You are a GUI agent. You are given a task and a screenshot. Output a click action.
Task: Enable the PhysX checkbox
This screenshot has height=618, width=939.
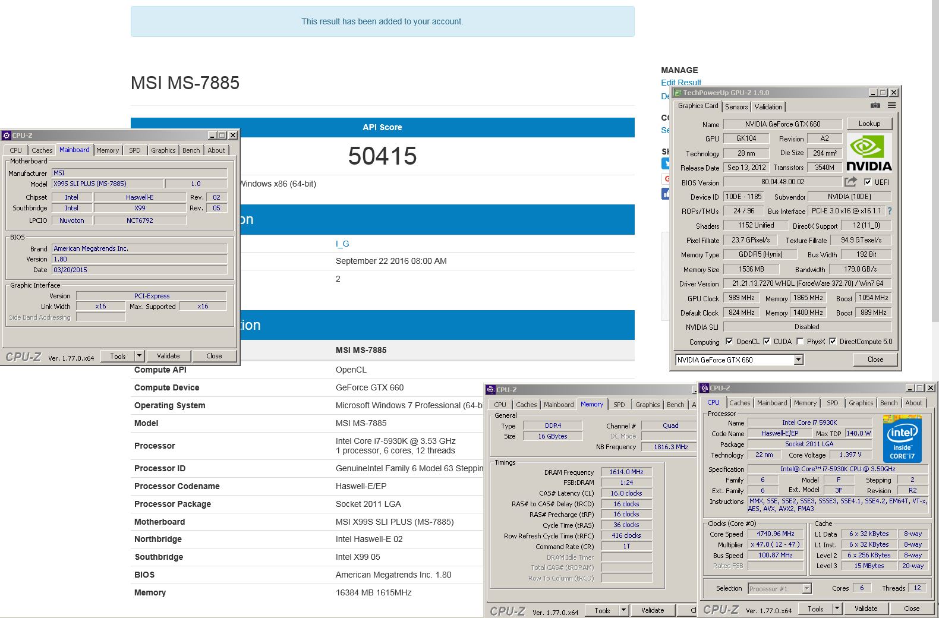tap(800, 342)
